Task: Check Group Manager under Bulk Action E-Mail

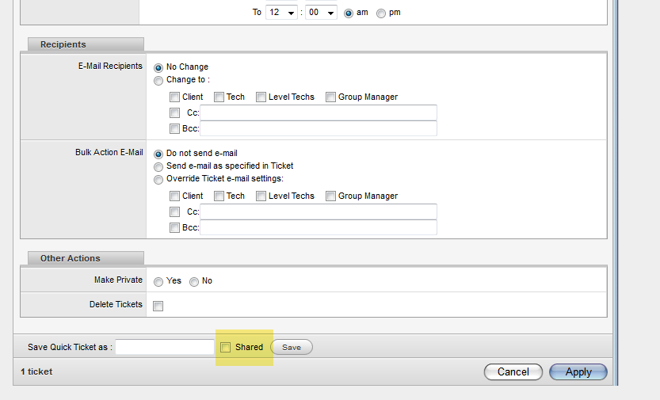Action: pos(331,196)
